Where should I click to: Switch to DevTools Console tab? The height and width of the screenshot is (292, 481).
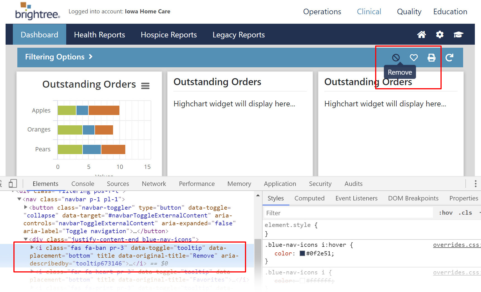coord(83,184)
